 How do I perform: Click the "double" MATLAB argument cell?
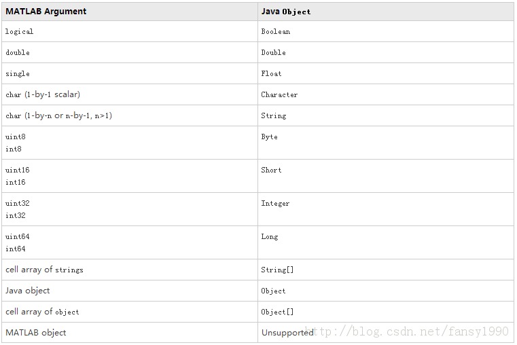click(x=18, y=52)
